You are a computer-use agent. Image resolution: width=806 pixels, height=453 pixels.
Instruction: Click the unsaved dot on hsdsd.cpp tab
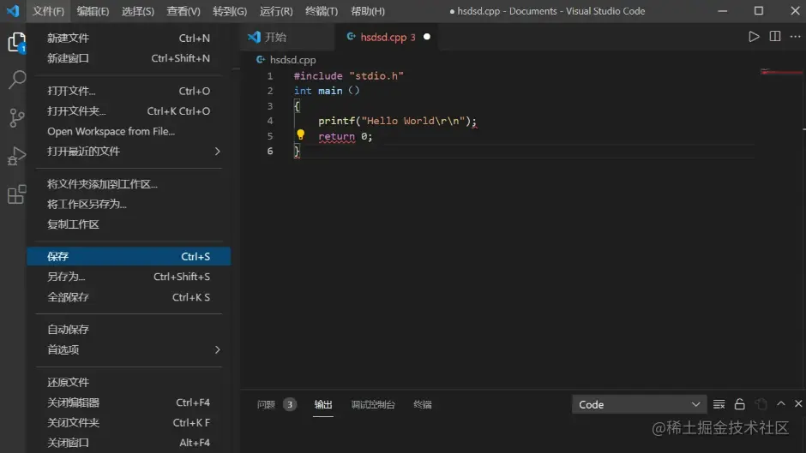427,37
